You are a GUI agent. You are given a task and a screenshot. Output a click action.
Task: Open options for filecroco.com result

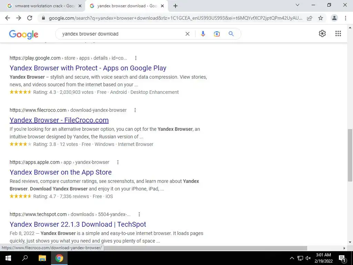pyautogui.click(x=135, y=110)
